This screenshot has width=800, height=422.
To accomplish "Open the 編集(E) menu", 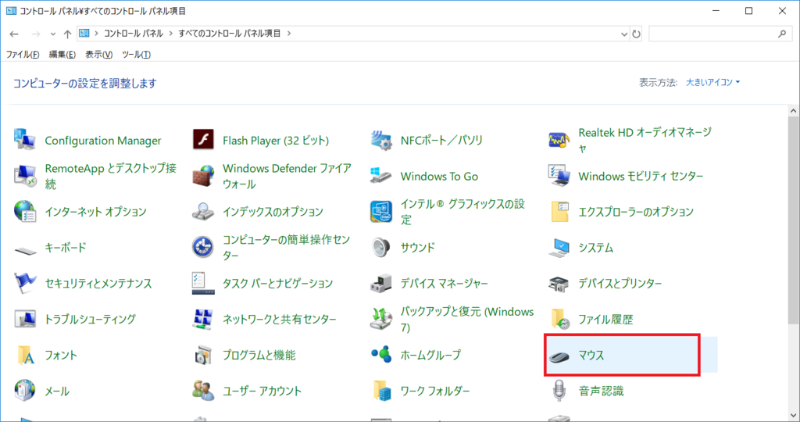I will (x=62, y=54).
